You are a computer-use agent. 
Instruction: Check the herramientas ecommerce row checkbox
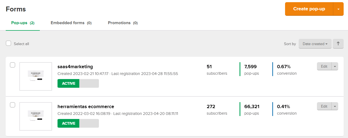coord(13,105)
